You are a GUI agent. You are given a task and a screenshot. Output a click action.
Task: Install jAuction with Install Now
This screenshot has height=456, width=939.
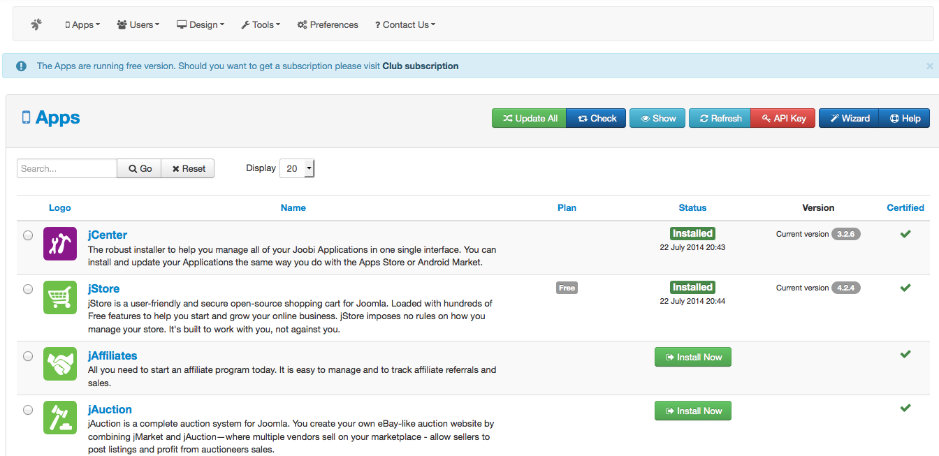(x=693, y=411)
